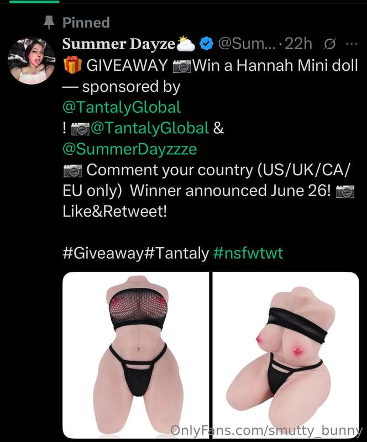Image resolution: width=367 pixels, height=442 pixels.
Task: Open the @TantalyGlobal mention followed by ampersand
Action: (149, 128)
